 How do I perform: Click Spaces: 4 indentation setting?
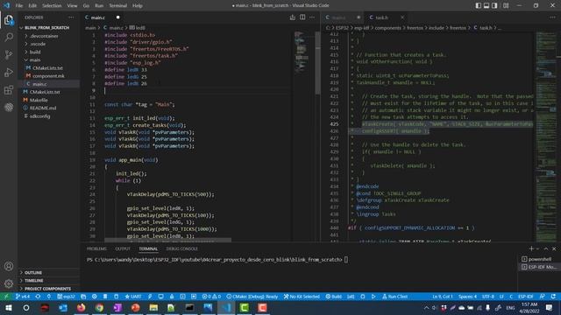pos(467,297)
